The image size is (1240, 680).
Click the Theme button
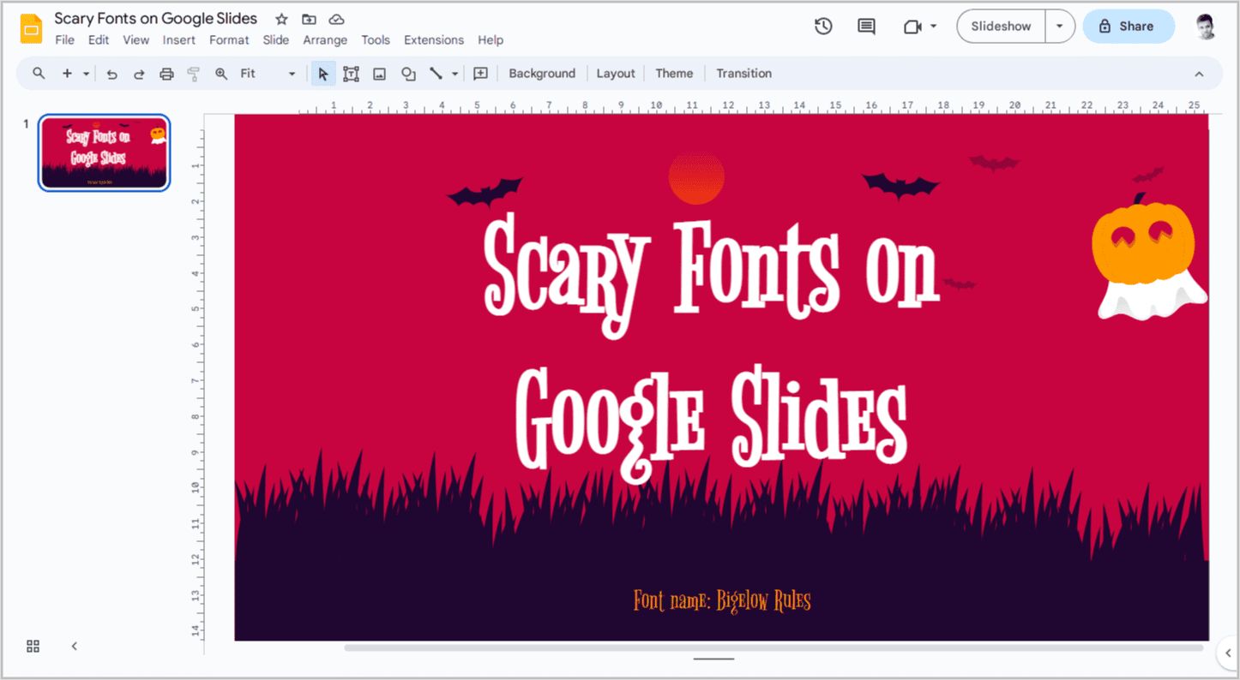pyautogui.click(x=674, y=74)
